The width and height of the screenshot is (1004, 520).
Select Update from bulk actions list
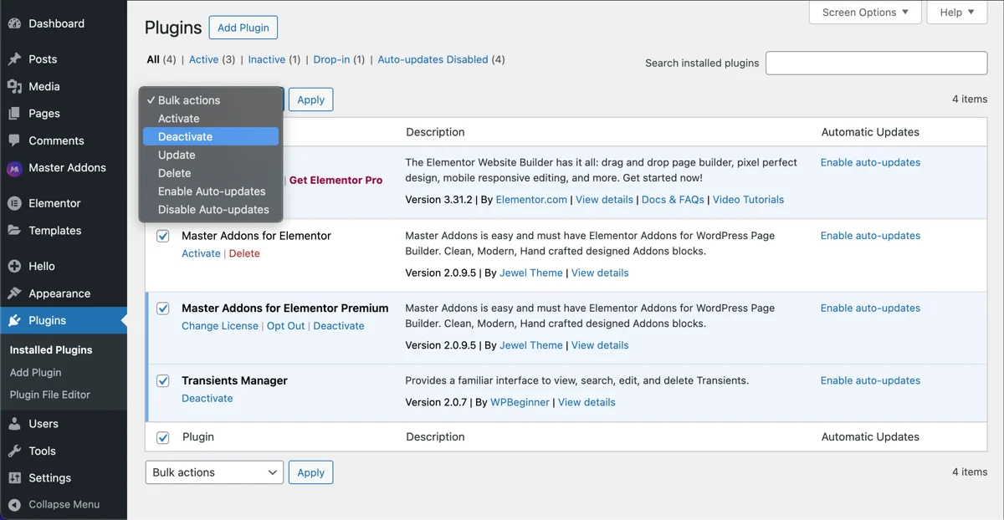(x=211, y=155)
